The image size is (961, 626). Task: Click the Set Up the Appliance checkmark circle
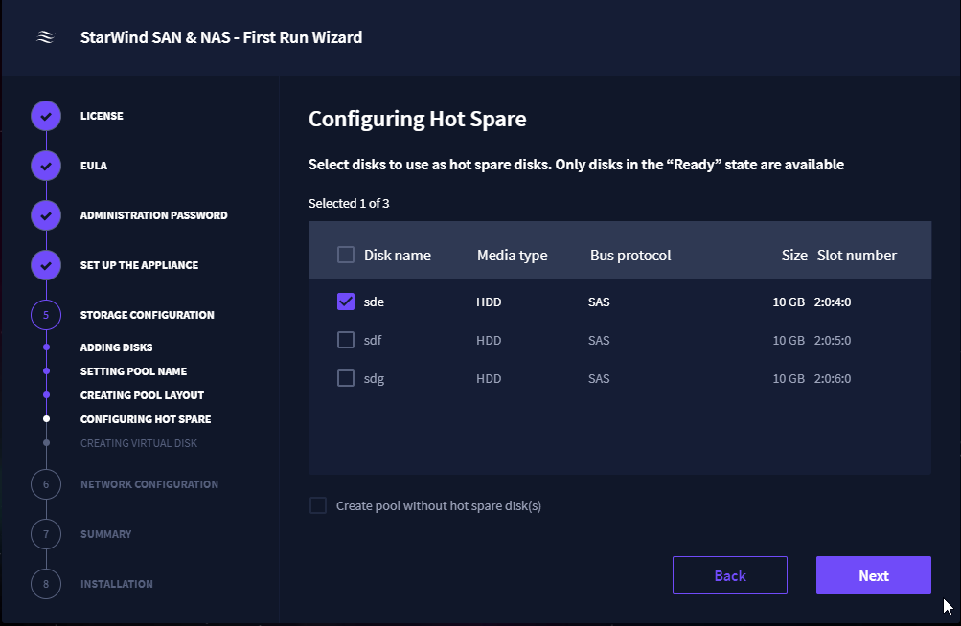tap(46, 265)
